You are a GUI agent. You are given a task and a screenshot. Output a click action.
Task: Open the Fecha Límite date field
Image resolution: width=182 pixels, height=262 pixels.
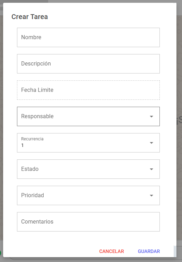88,90
